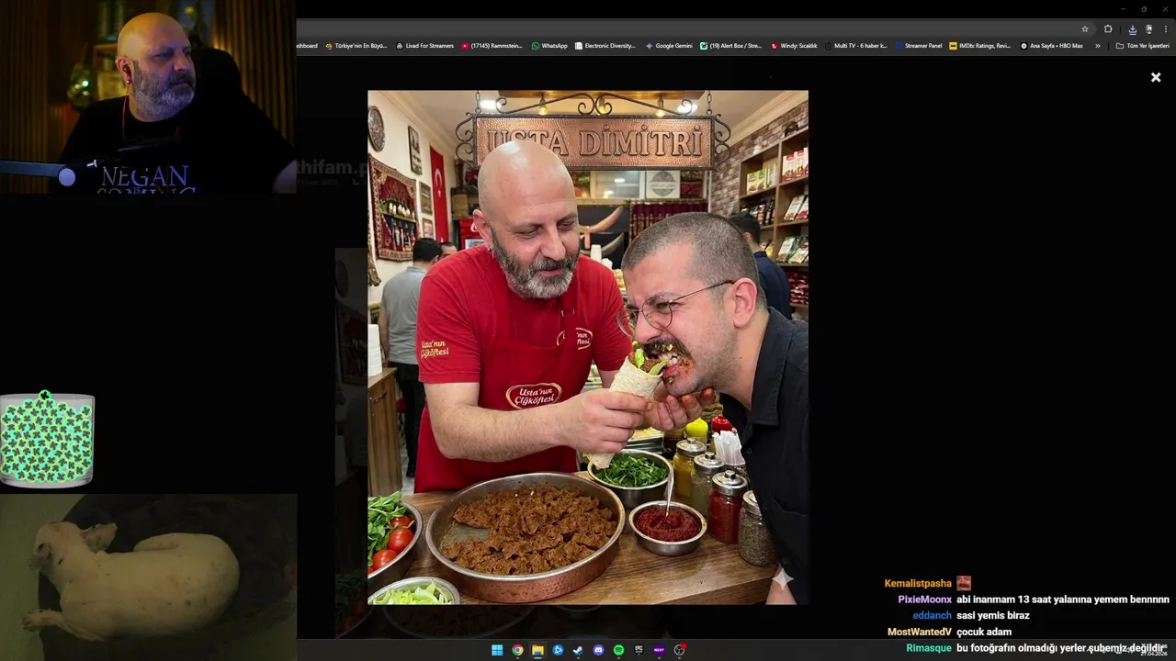
Task: Open the Türkiye'nin En Büyü... bookmark
Action: 356,45
